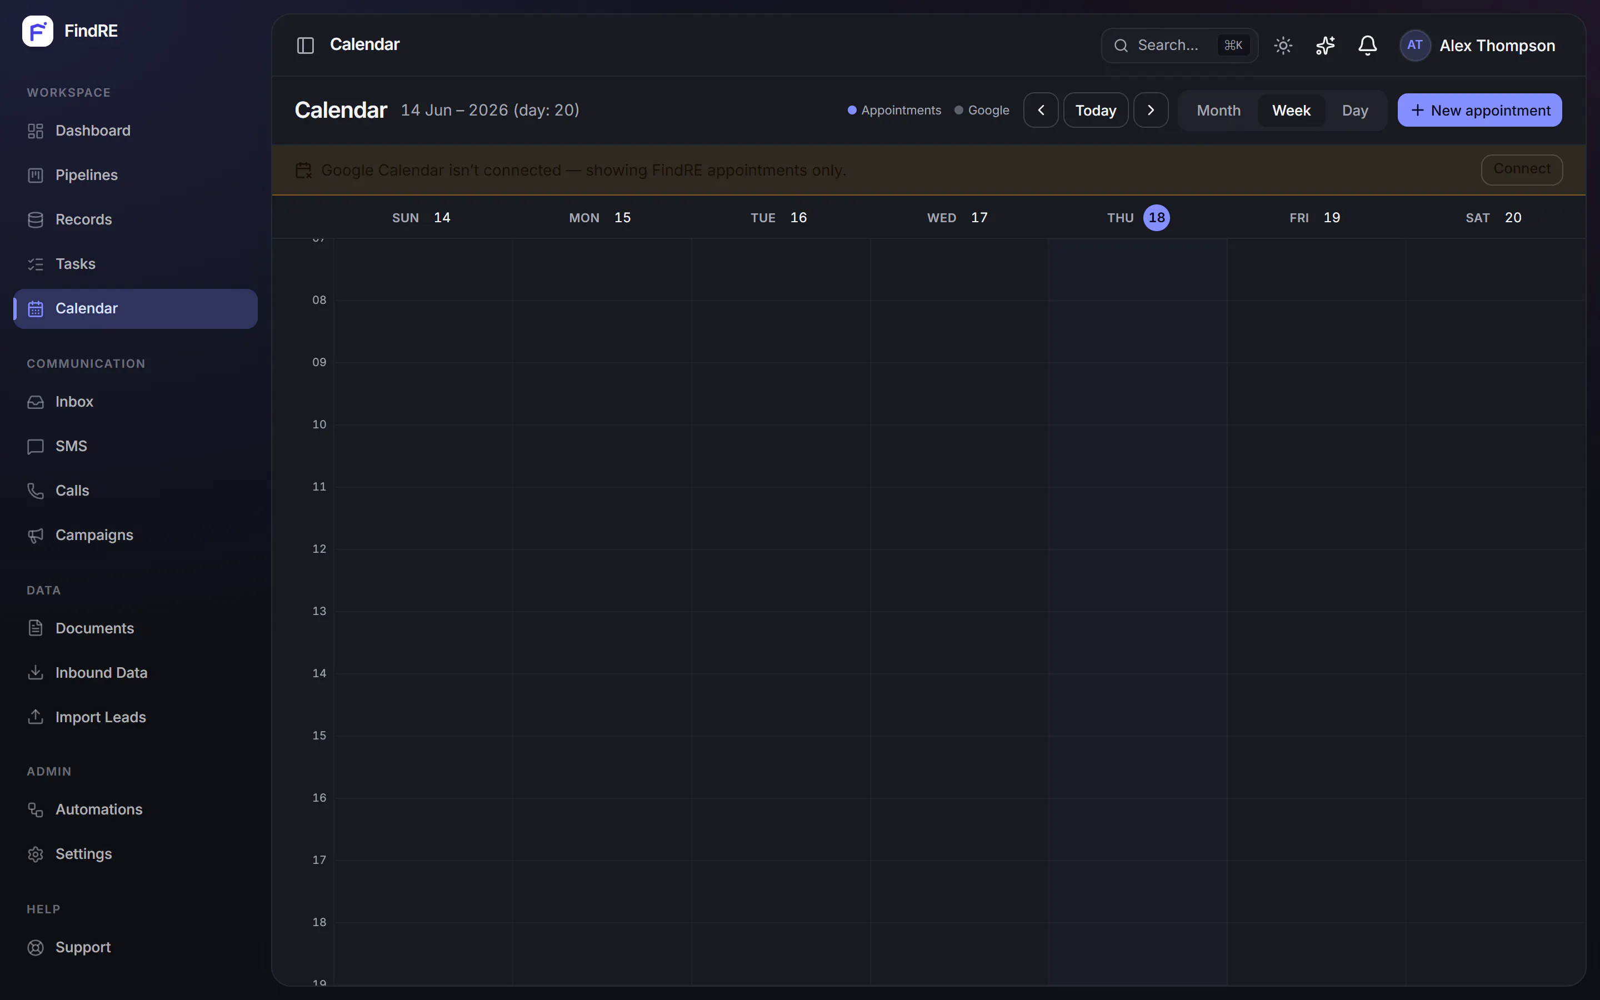1600x1000 pixels.
Task: Click the SMS chat bubble icon
Action: point(36,447)
